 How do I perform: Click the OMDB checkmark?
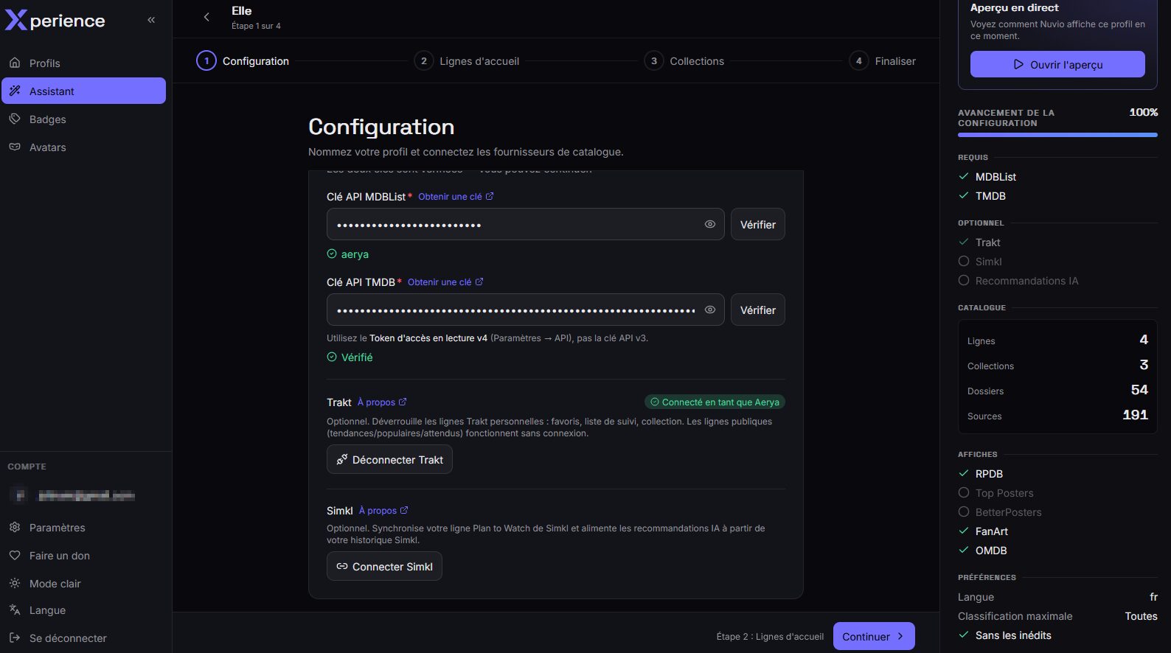point(964,550)
